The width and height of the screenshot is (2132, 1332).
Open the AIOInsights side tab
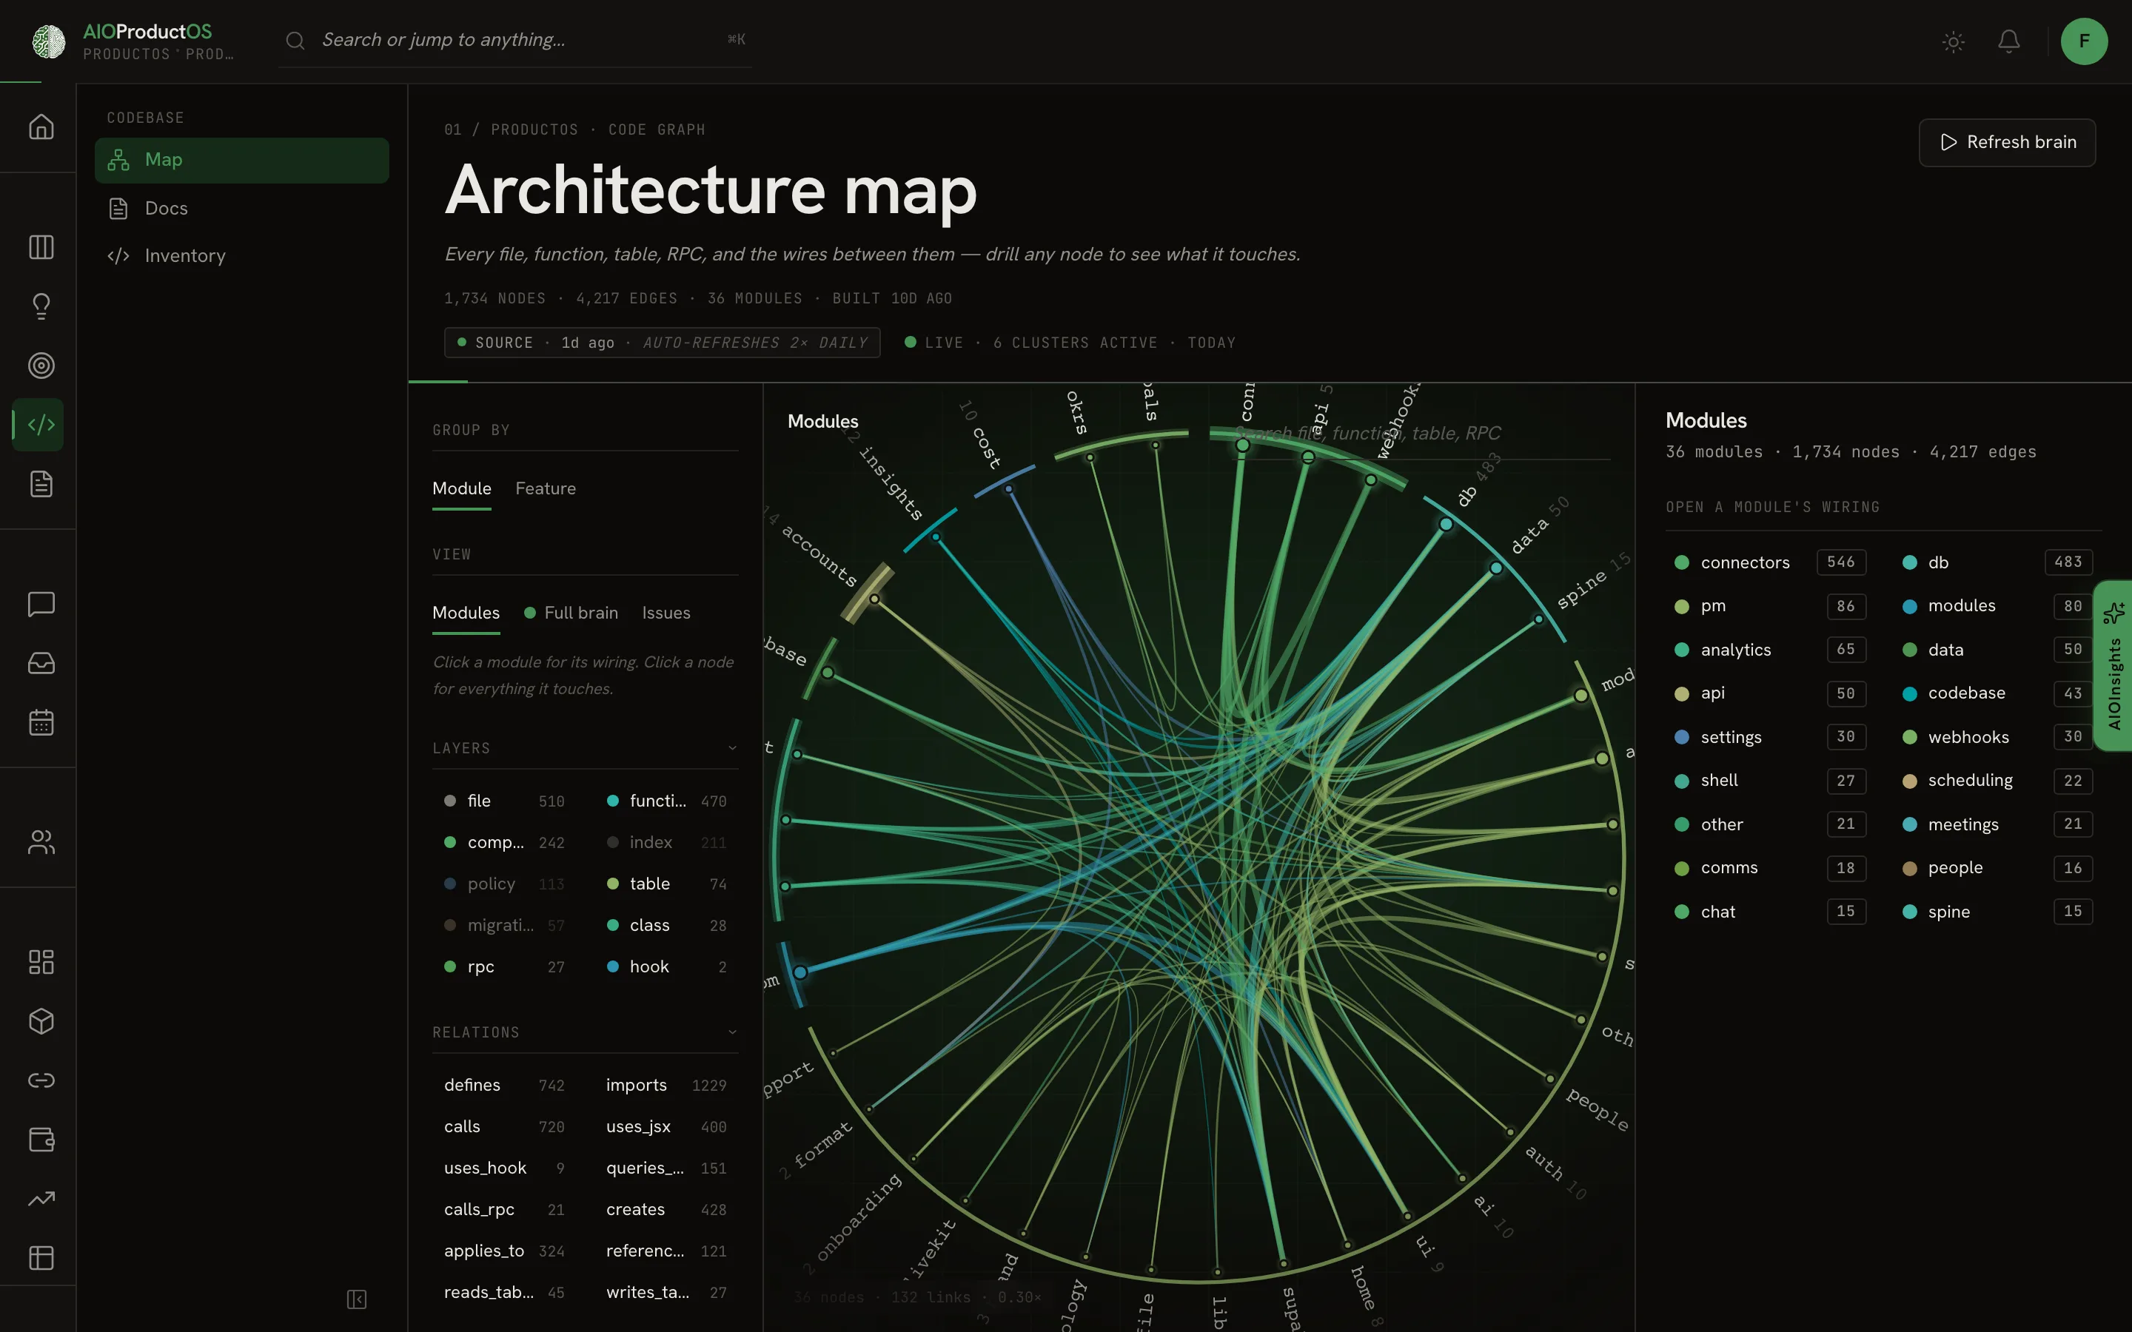[2113, 666]
